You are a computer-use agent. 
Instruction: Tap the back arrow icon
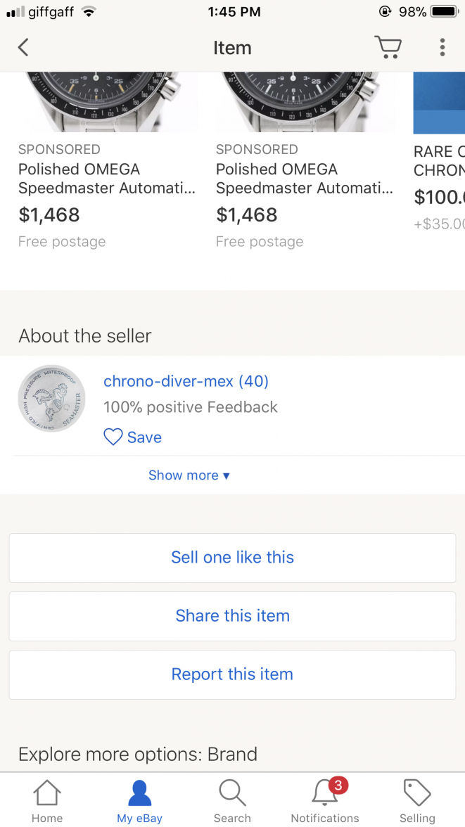23,48
